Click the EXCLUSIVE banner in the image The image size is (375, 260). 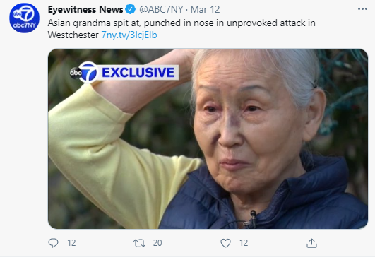point(138,73)
